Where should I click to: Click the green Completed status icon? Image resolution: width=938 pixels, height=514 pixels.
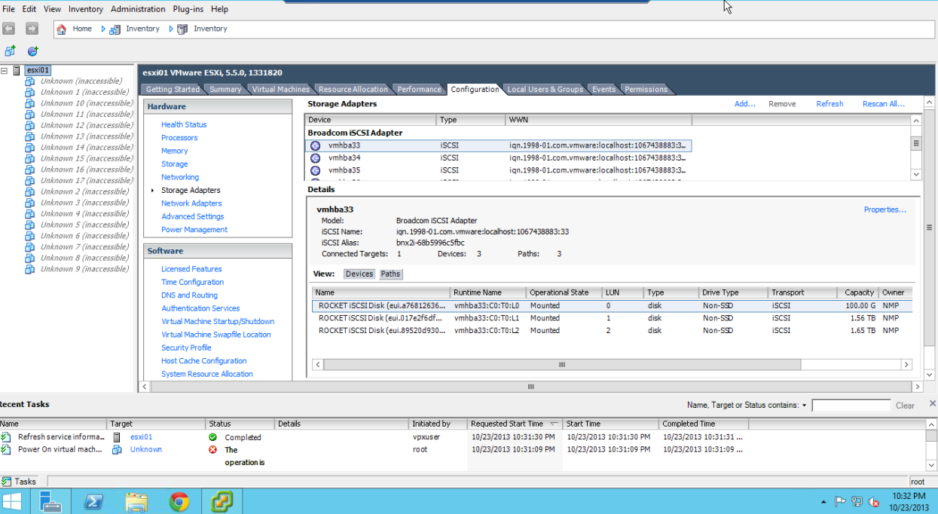[212, 437]
